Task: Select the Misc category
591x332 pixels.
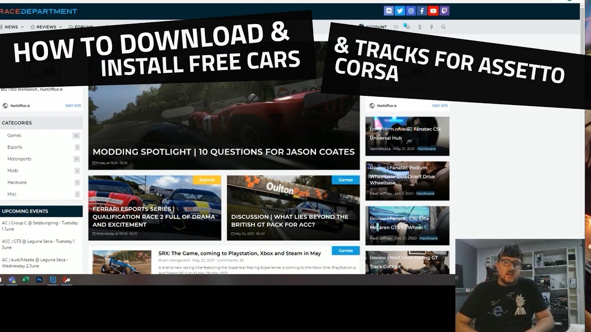Action: pyautogui.click(x=12, y=194)
